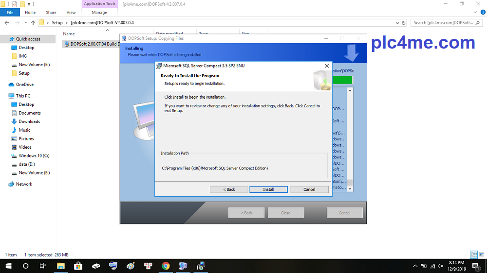Open the View ribbon tab
The height and width of the screenshot is (273, 487).
(x=71, y=13)
